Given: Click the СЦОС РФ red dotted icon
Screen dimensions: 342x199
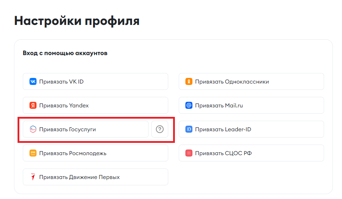Looking at the screenshot, I should click(x=189, y=153).
